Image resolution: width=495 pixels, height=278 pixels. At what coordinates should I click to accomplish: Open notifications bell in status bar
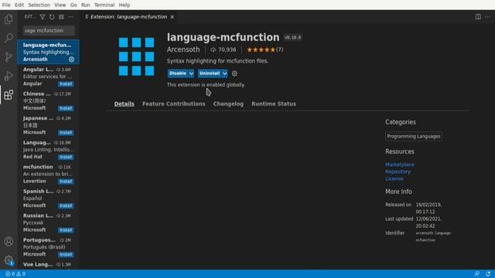point(488,274)
